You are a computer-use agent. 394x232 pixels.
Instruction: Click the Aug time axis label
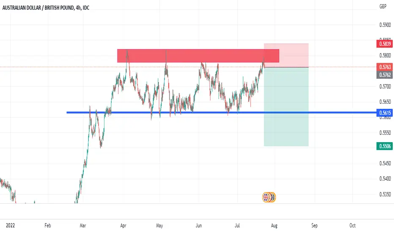point(274,226)
